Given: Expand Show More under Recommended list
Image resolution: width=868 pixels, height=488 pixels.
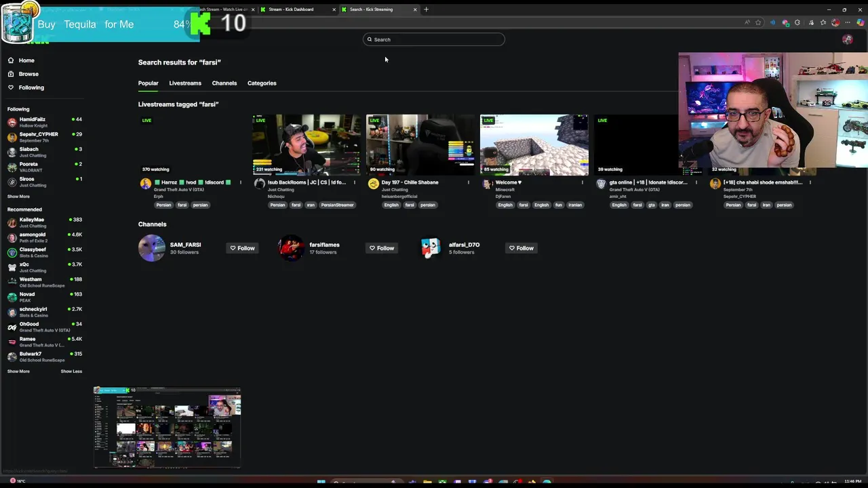Looking at the screenshot, I should pos(18,371).
